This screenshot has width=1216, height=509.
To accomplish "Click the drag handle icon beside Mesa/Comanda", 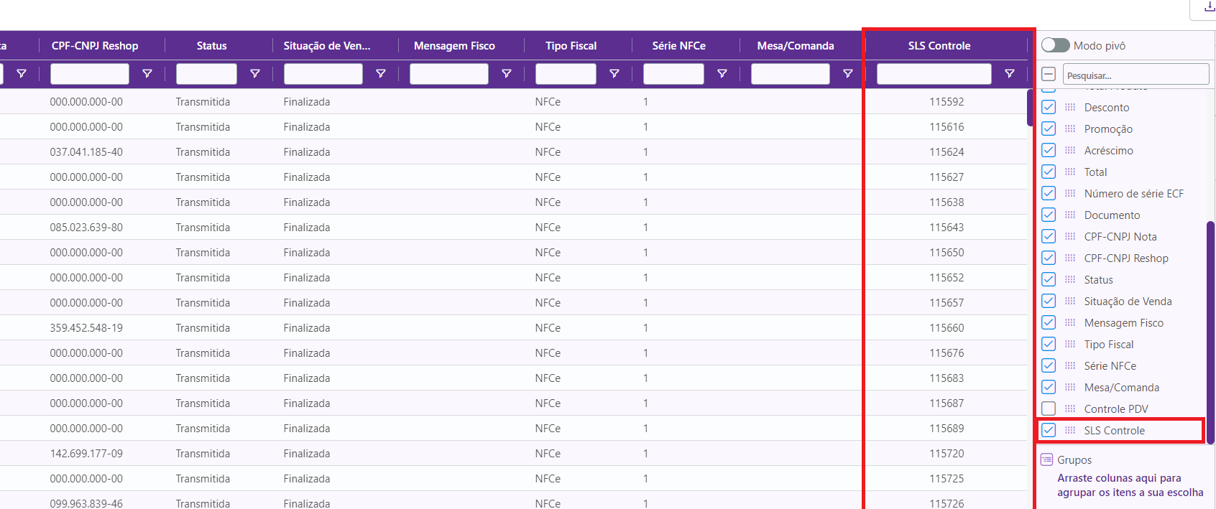I will (x=1070, y=387).
